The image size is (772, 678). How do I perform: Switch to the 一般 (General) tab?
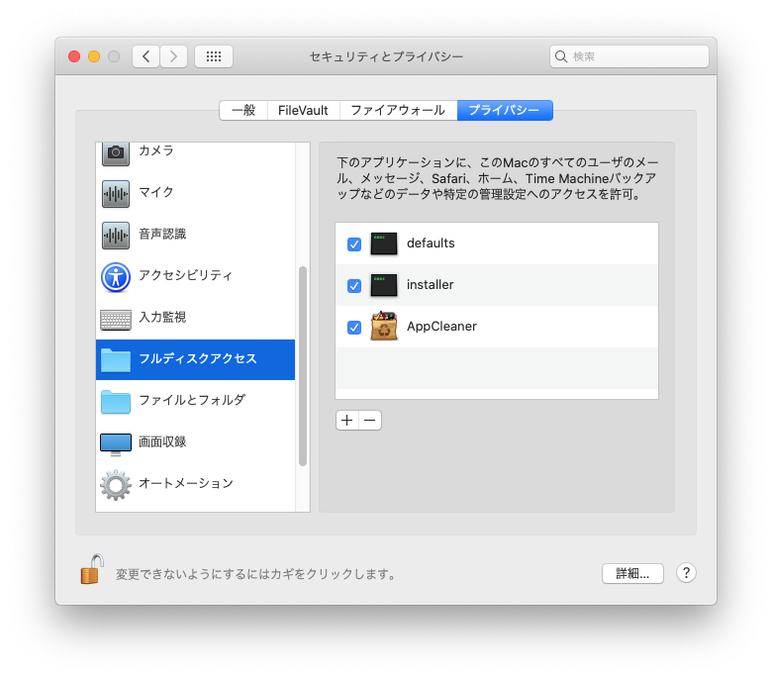pyautogui.click(x=243, y=111)
